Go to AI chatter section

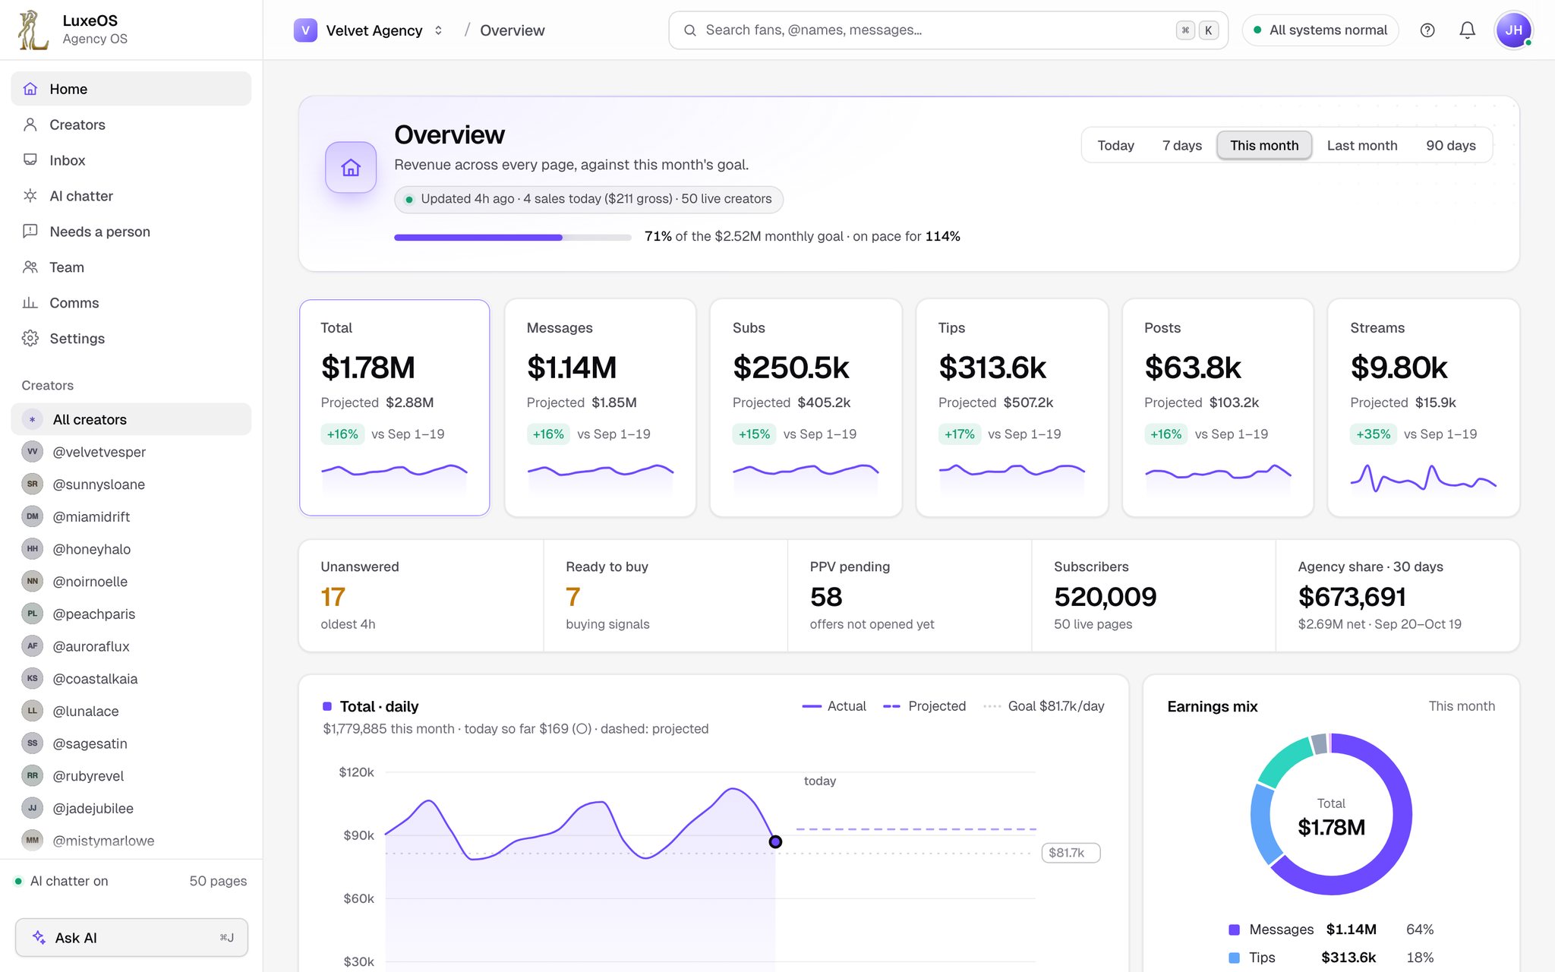(131, 196)
